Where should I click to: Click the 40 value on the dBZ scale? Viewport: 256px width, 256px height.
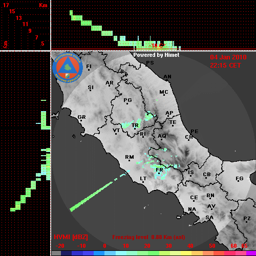(190, 246)
